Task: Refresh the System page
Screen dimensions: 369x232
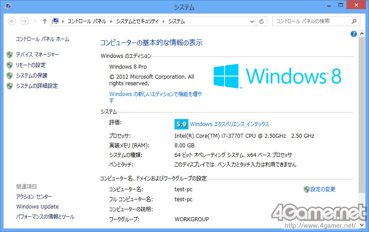Action: click(x=262, y=21)
